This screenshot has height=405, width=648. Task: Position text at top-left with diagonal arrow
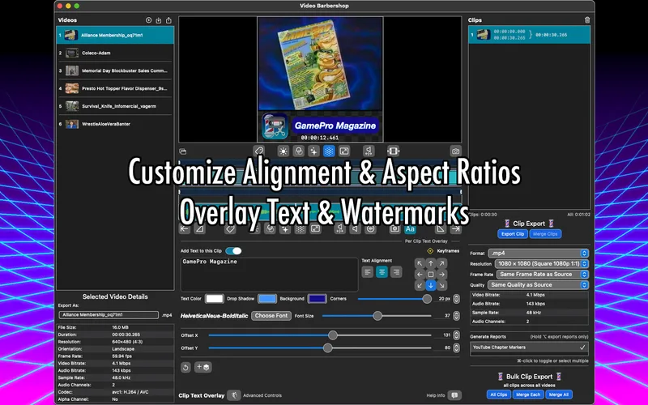[x=420, y=264]
